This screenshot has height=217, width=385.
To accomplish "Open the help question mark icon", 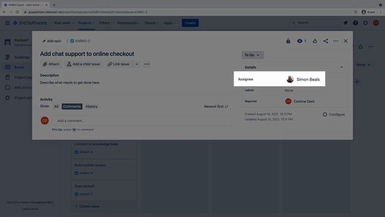I will point(356,23).
